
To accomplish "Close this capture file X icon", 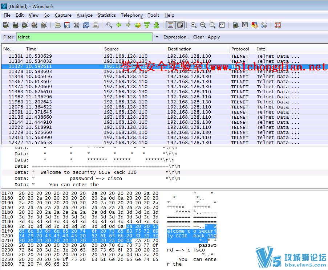I will (77, 25).
